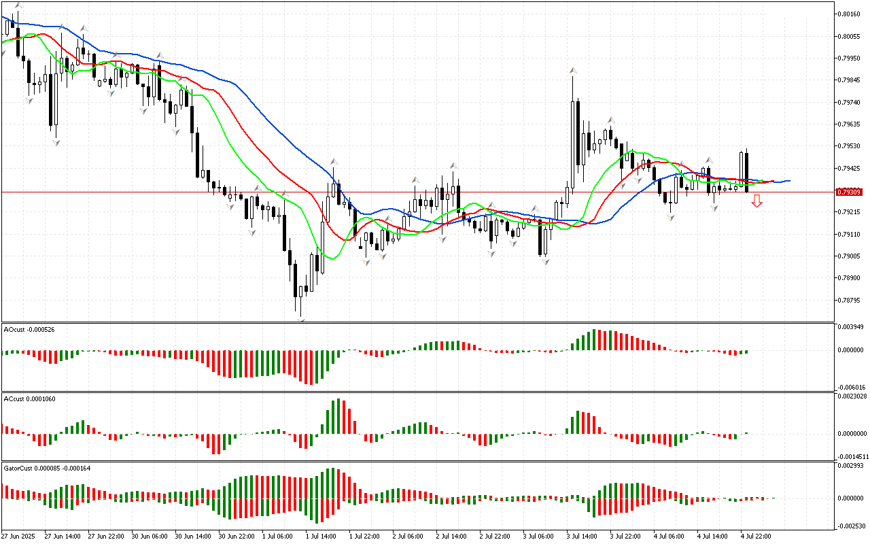Click the red down arrow sell signal
The height and width of the screenshot is (544, 870).
756,201
